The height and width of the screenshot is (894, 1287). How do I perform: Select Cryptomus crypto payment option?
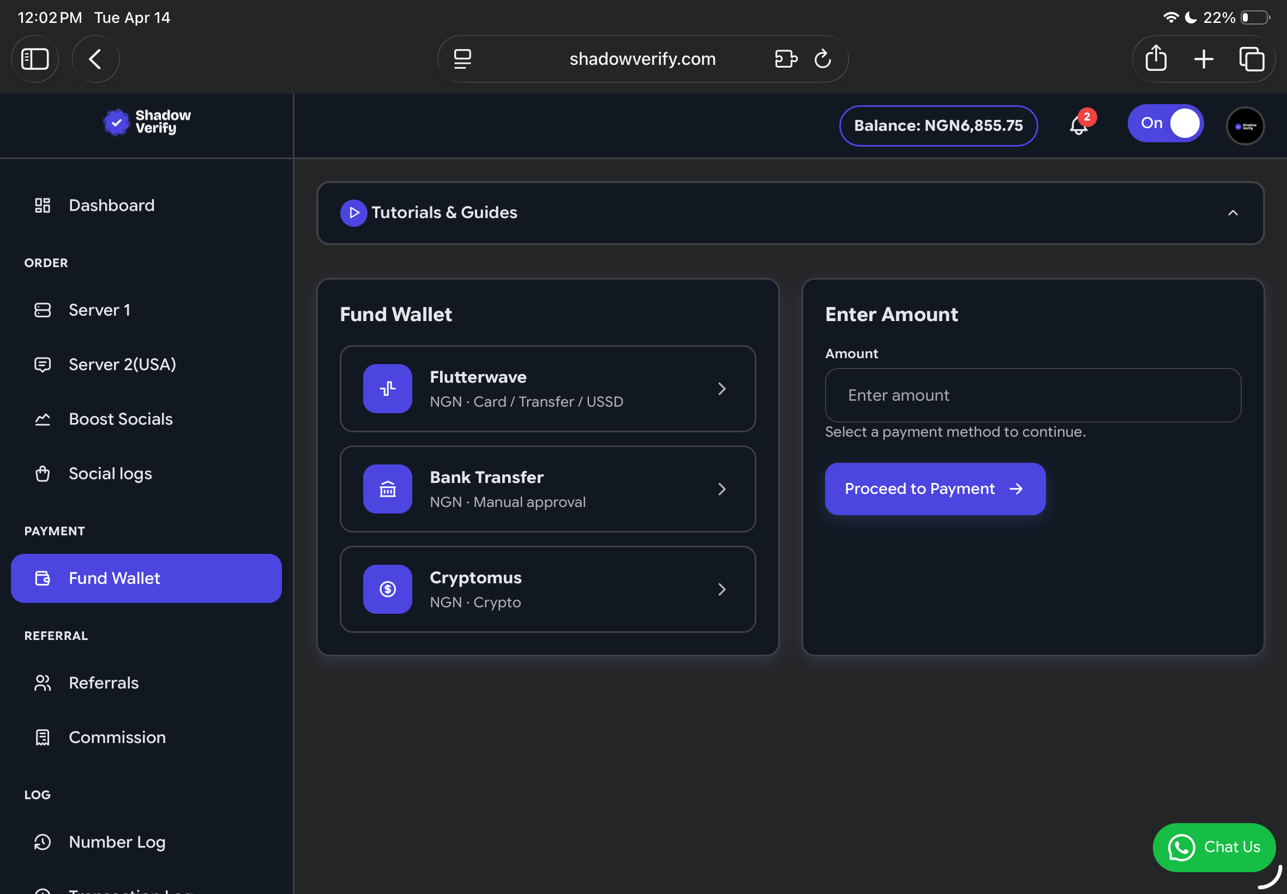click(548, 589)
